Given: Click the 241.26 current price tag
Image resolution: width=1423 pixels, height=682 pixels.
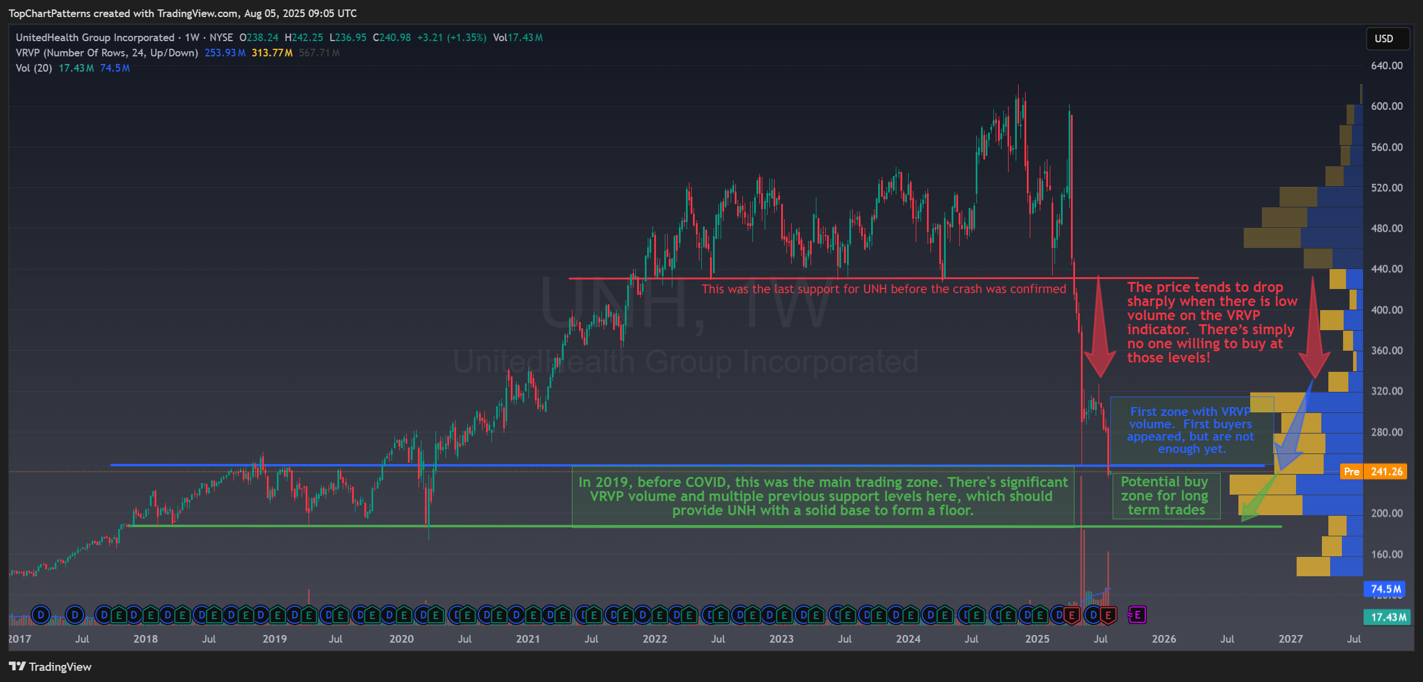Looking at the screenshot, I should point(1386,472).
